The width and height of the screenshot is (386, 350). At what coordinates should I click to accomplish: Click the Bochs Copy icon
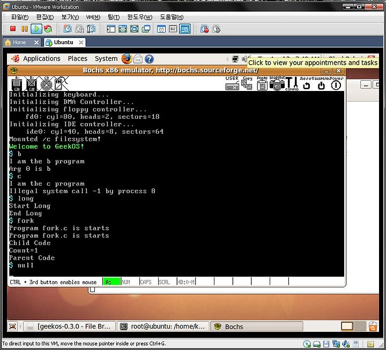point(247,83)
